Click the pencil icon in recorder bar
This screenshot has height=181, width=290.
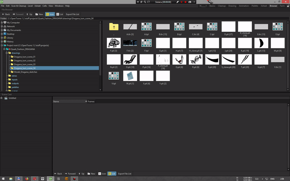178,2
